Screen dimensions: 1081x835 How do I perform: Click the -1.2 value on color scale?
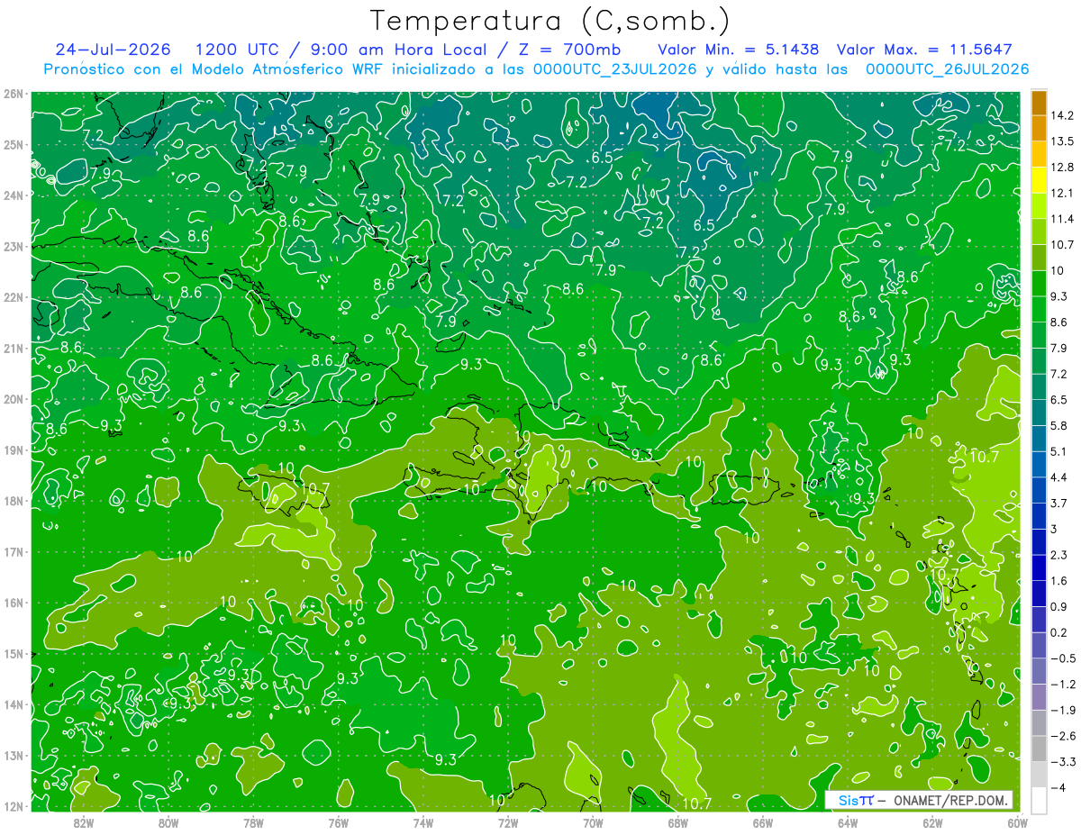[x=1062, y=685]
